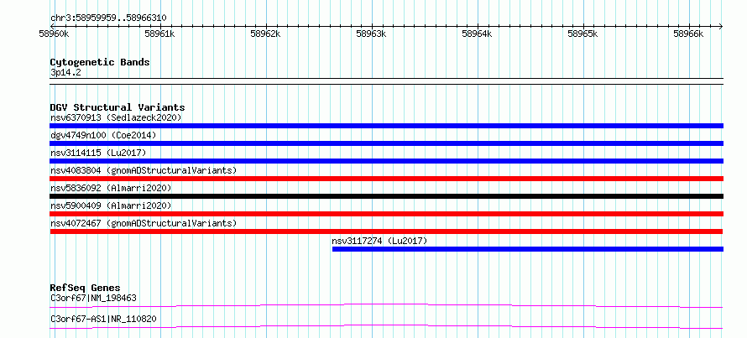Select the magenta line for C3orf67-AS1|NR_110820
This screenshot has width=747, height=338.
tap(386, 326)
